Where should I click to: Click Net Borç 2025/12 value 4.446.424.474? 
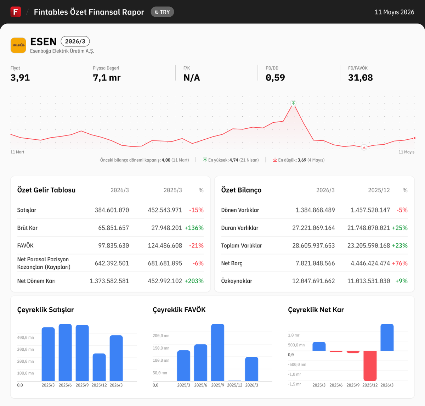370,263
